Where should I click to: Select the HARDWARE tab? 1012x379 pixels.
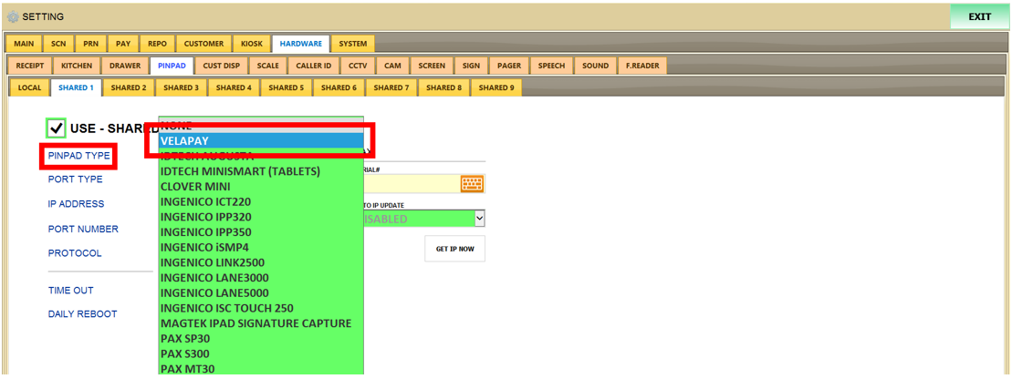pyautogui.click(x=301, y=44)
